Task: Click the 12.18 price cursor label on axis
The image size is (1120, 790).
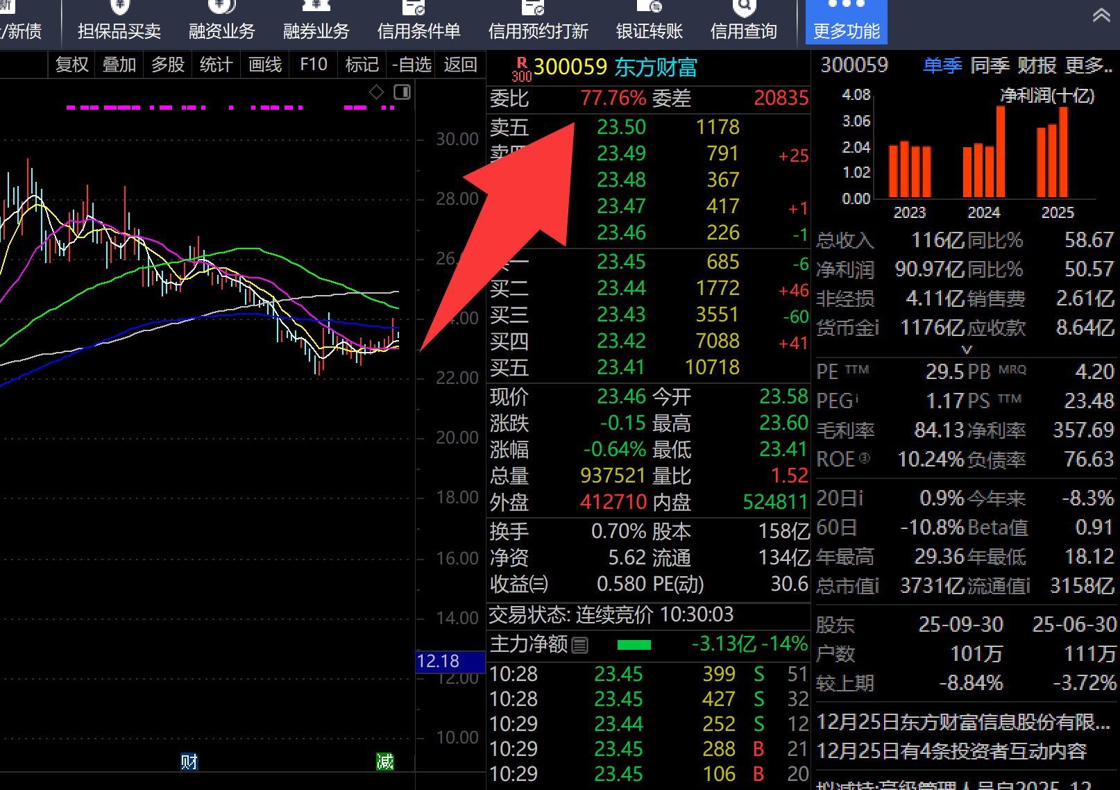Action: [x=450, y=662]
